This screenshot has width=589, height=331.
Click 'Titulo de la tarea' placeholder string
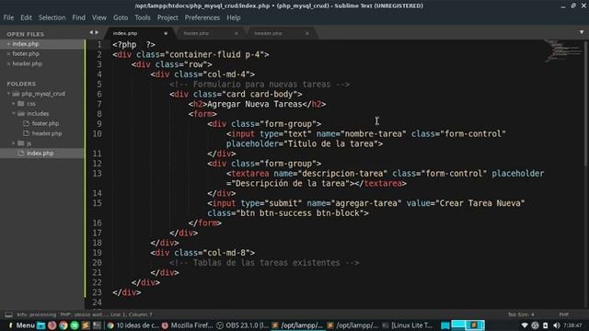(333, 143)
